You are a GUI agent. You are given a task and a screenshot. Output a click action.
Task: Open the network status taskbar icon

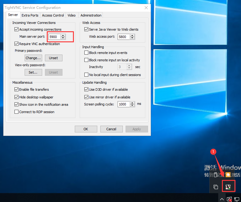pos(237,199)
